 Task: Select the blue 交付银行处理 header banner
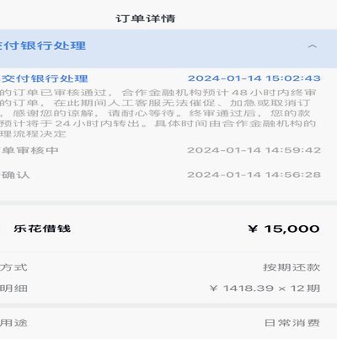[x=168, y=48]
